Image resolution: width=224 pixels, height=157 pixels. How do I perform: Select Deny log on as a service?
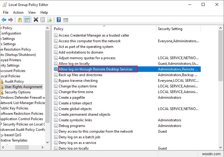pyautogui.click(x=77, y=143)
